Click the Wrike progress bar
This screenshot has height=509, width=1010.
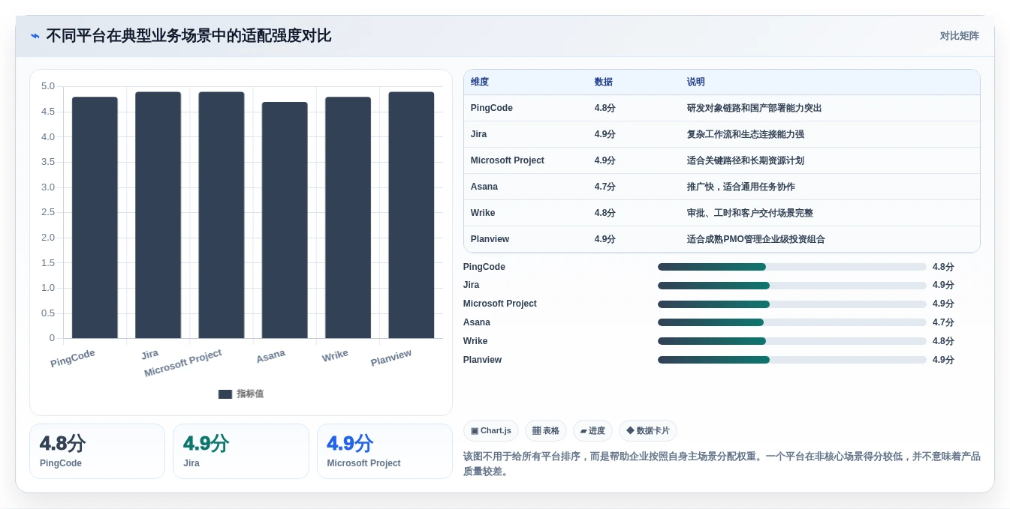(x=792, y=341)
